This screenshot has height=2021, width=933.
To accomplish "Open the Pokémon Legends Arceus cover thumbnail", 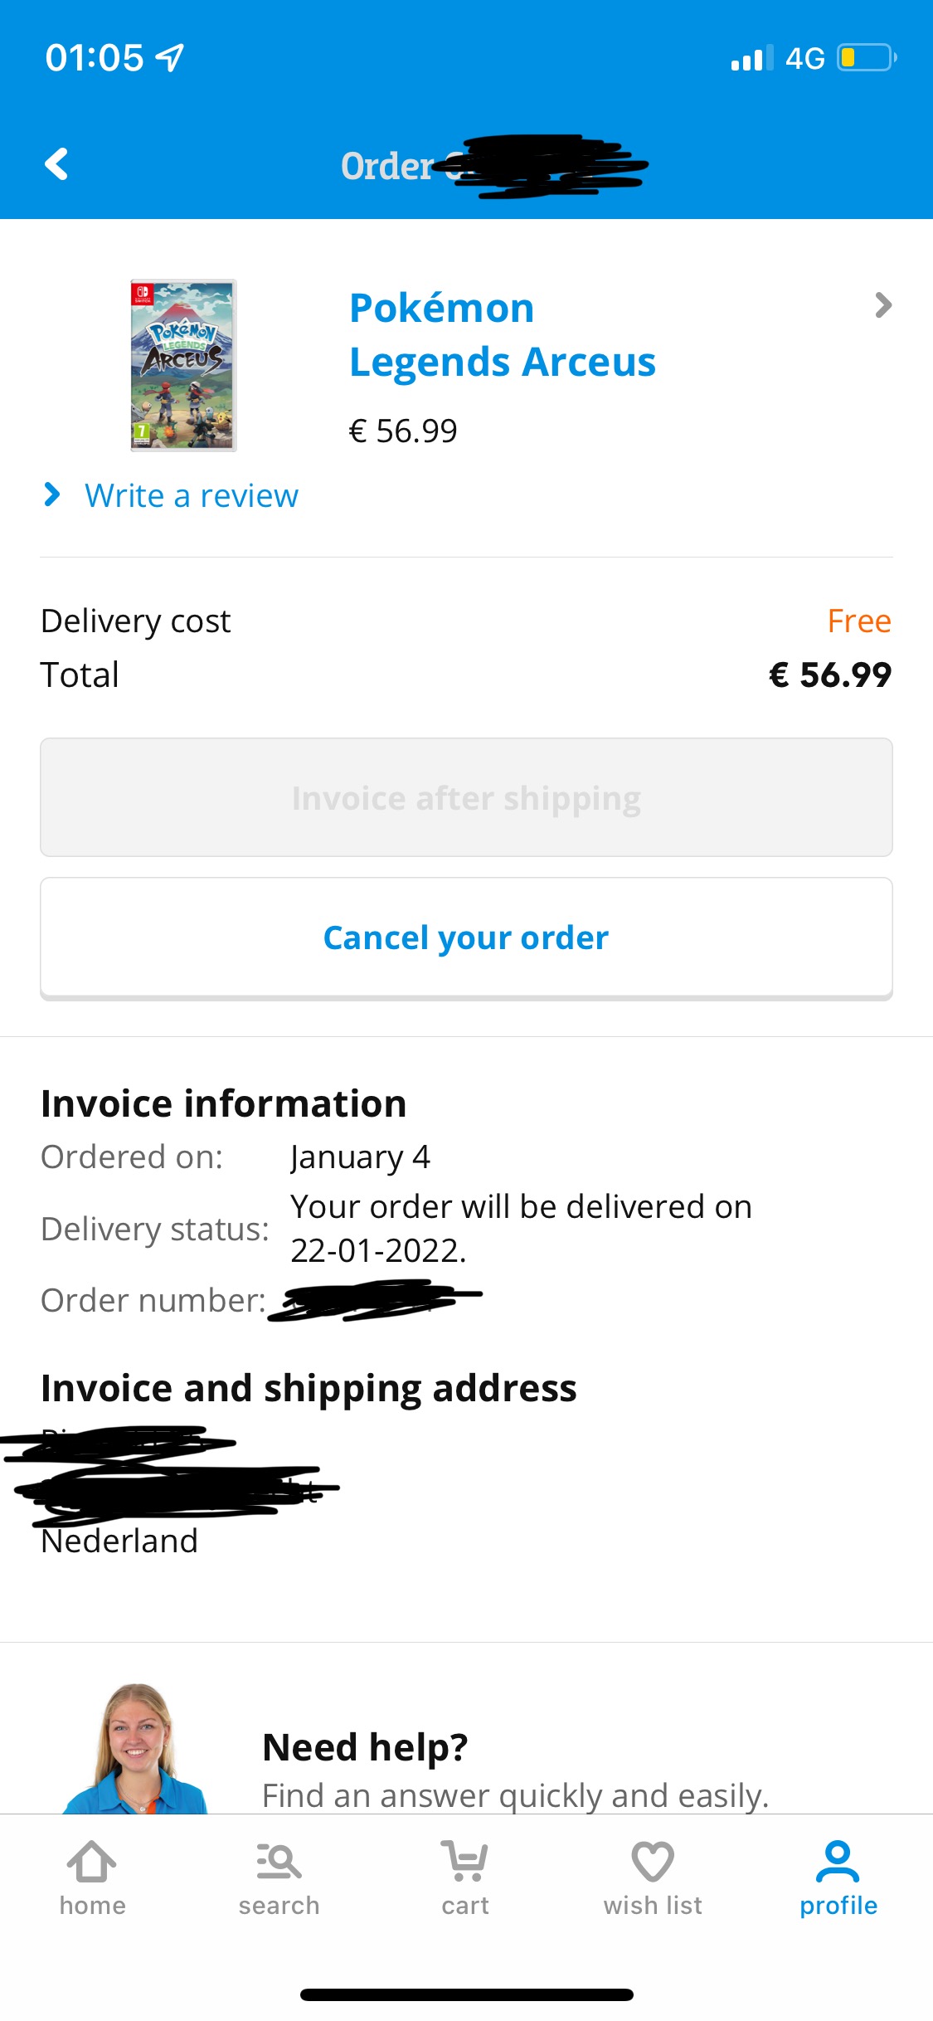I will (183, 365).
